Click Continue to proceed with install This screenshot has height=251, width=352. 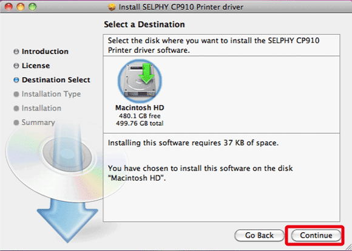coord(316,235)
